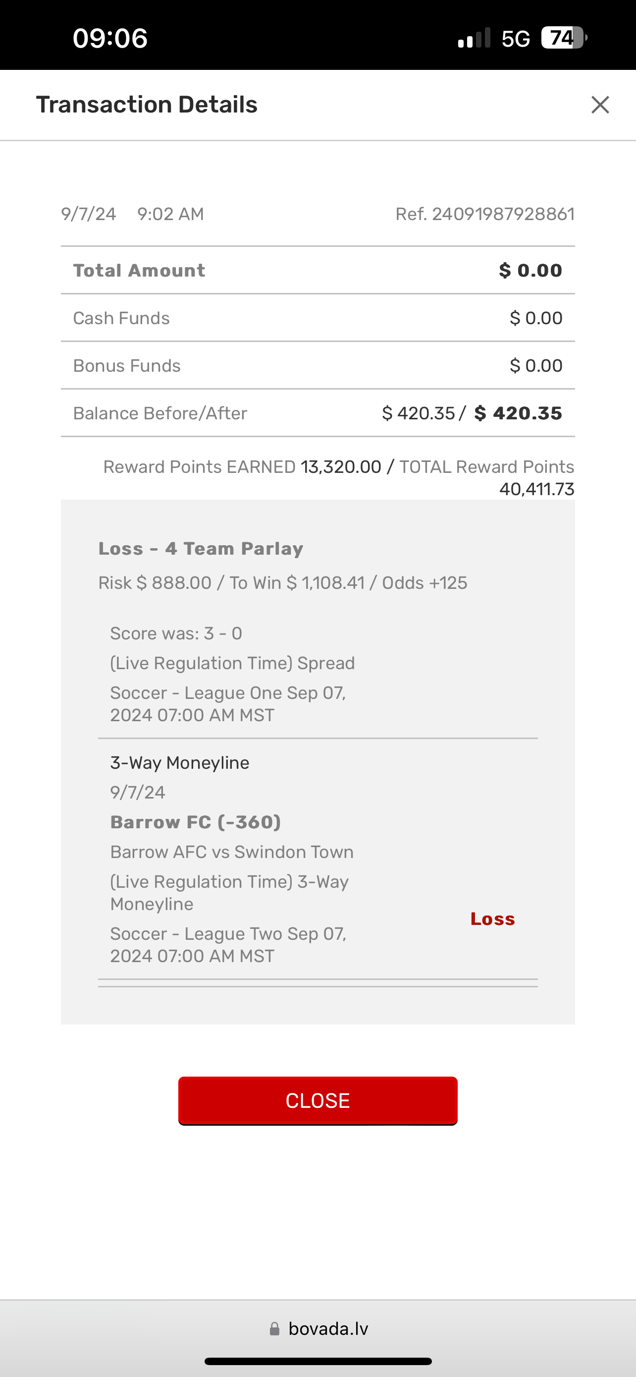
Task: Tap the battery indicator icon
Action: point(563,38)
